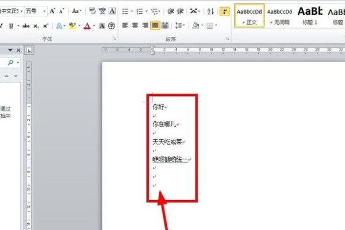Screen dimensions: 345x230
Task: Decrease the paragraph indent
Action: click(171, 11)
